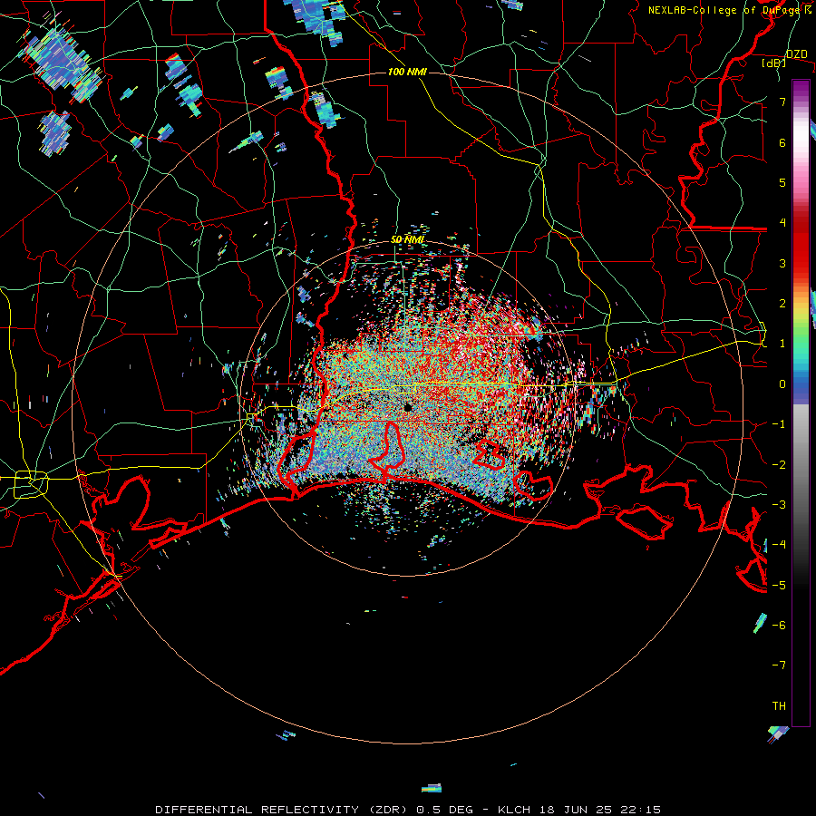This screenshot has height=816, width=816.
Task: Click the DZD product label
Action: [x=796, y=54]
